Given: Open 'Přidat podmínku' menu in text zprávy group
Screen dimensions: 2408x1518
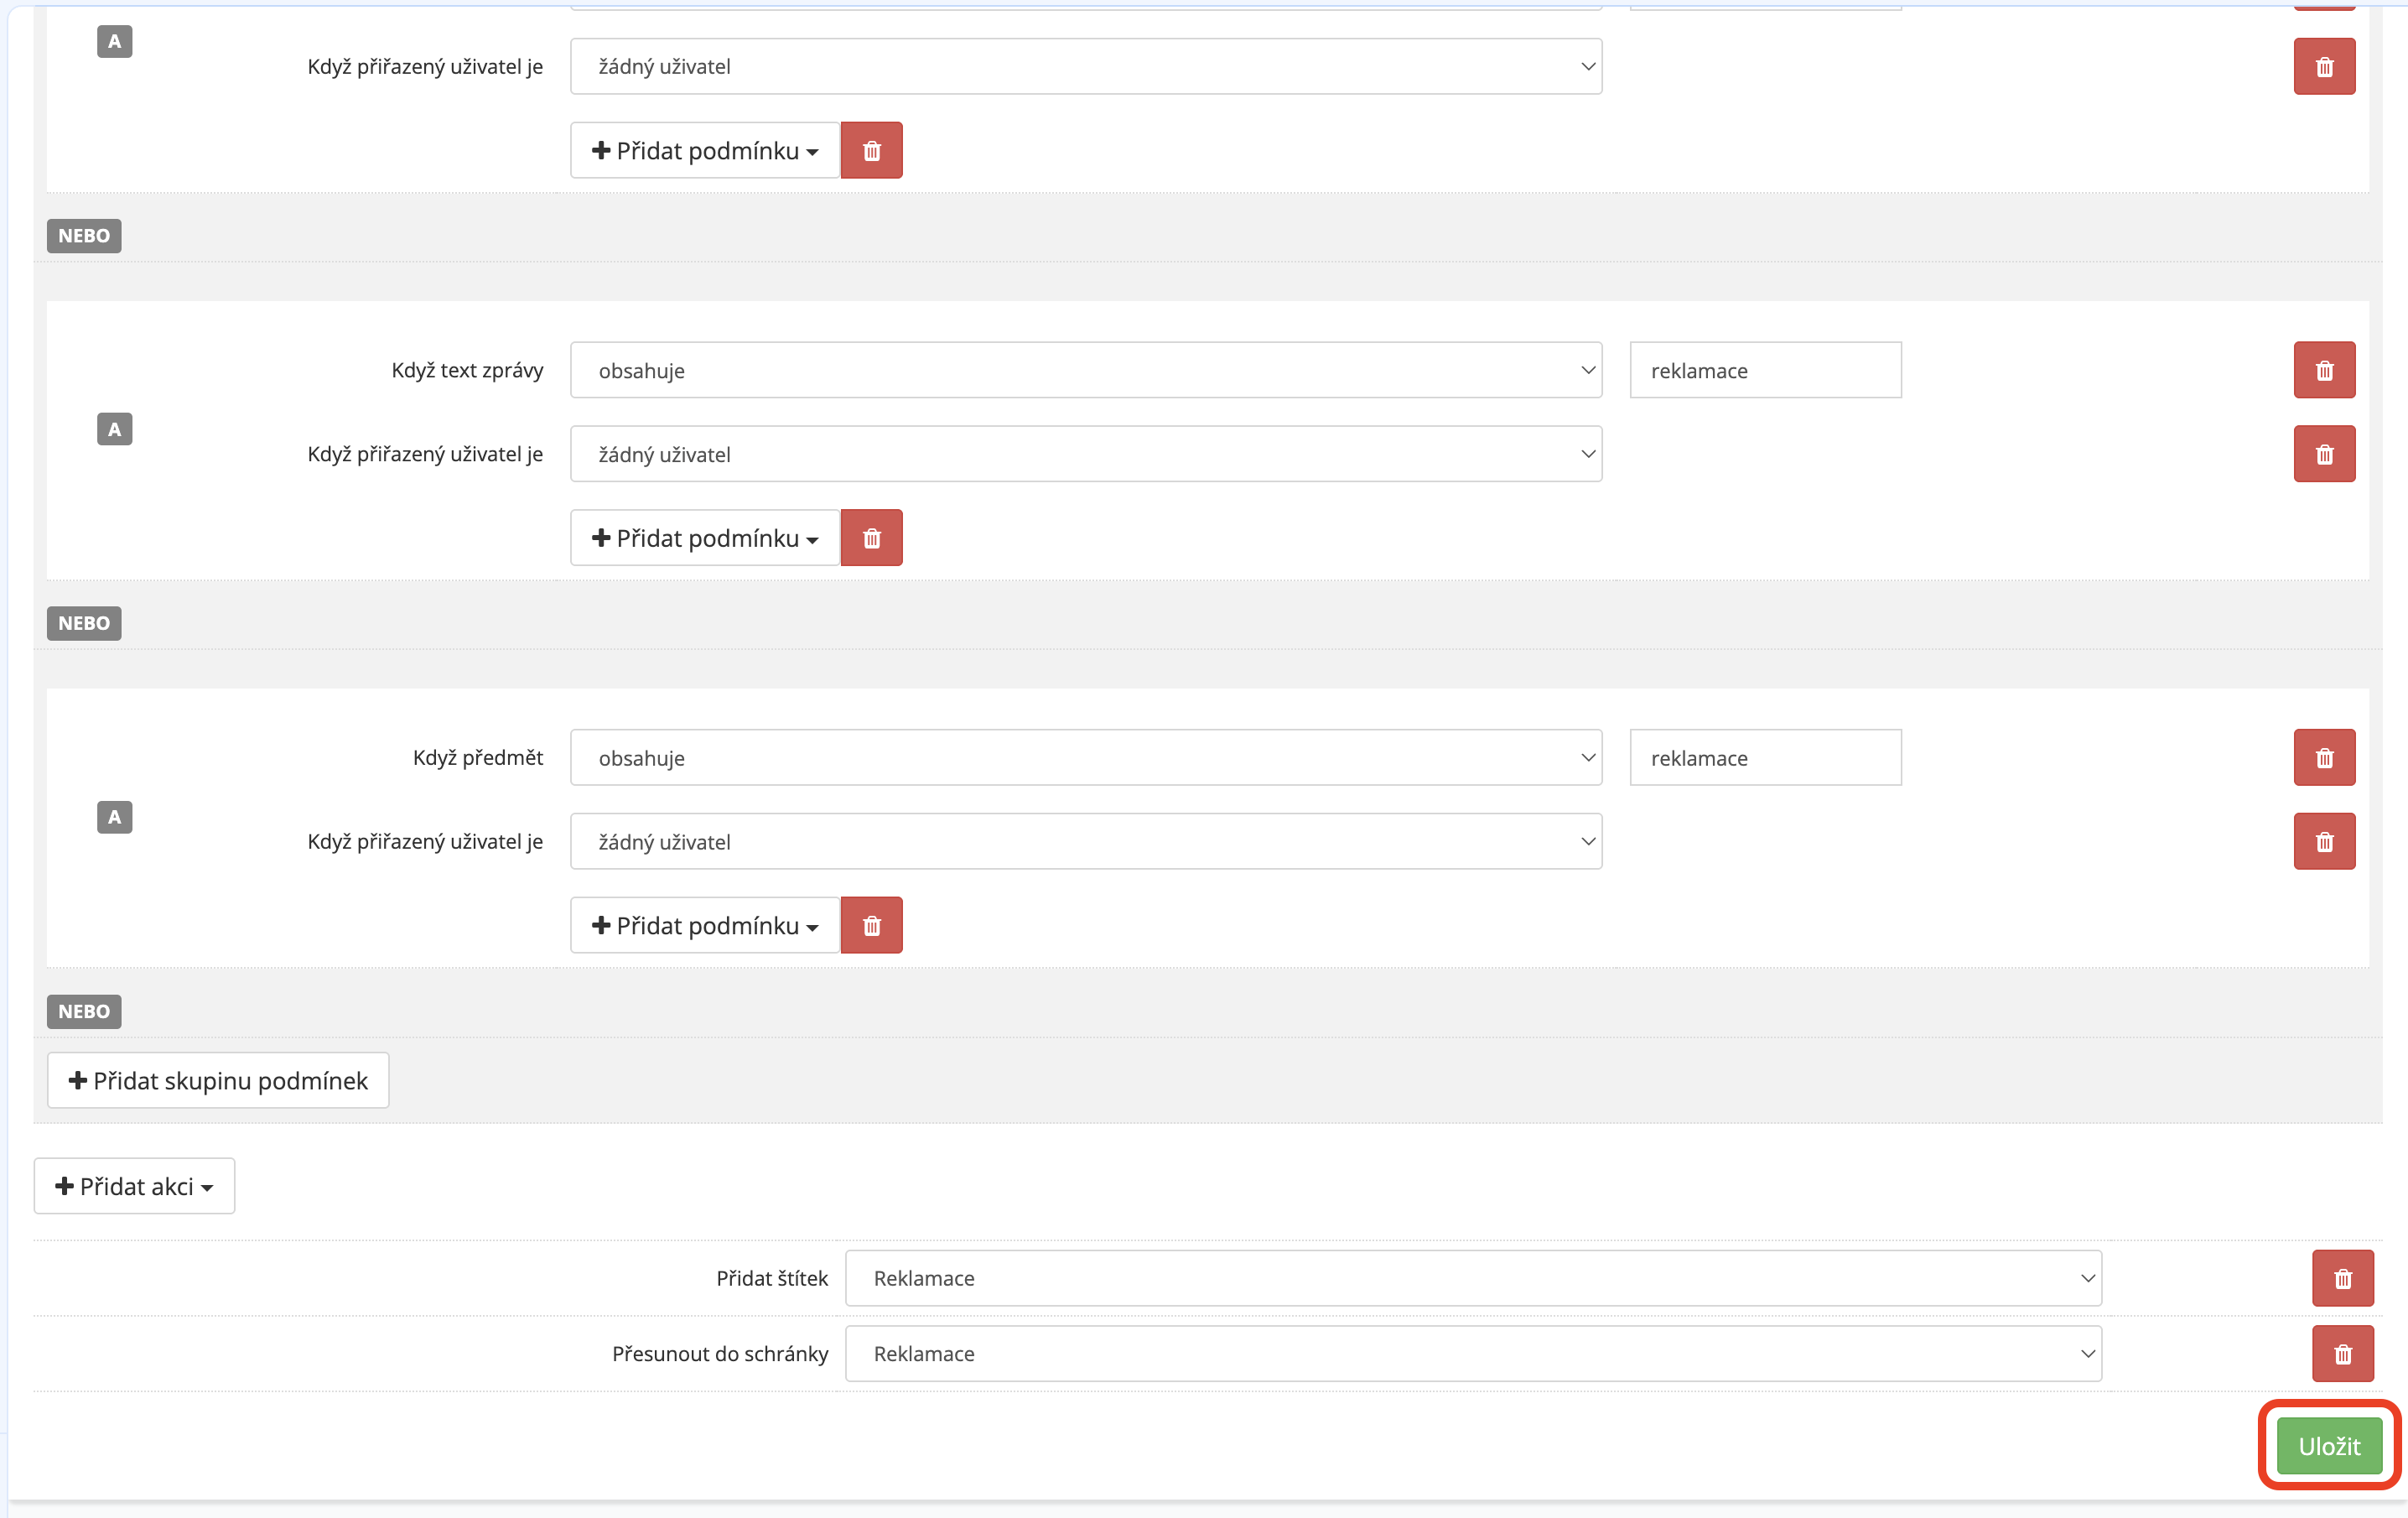Looking at the screenshot, I should click(x=705, y=538).
